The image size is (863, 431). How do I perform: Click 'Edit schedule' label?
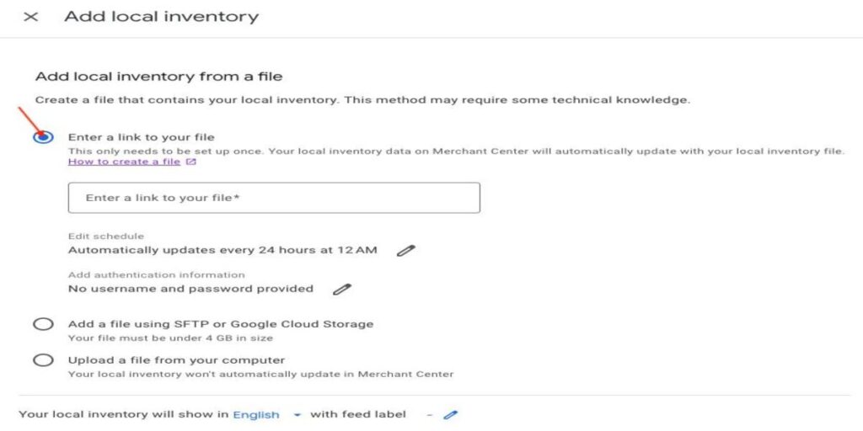[x=105, y=237]
